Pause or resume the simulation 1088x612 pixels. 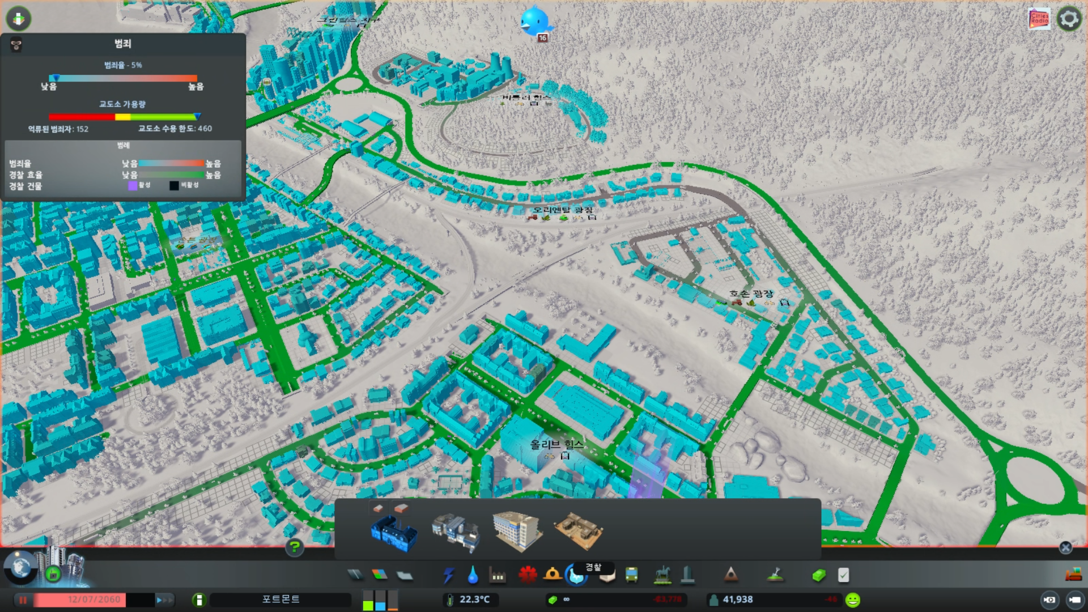tap(23, 600)
